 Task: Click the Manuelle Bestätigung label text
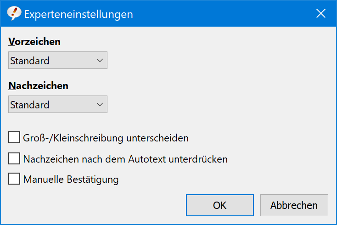(71, 180)
